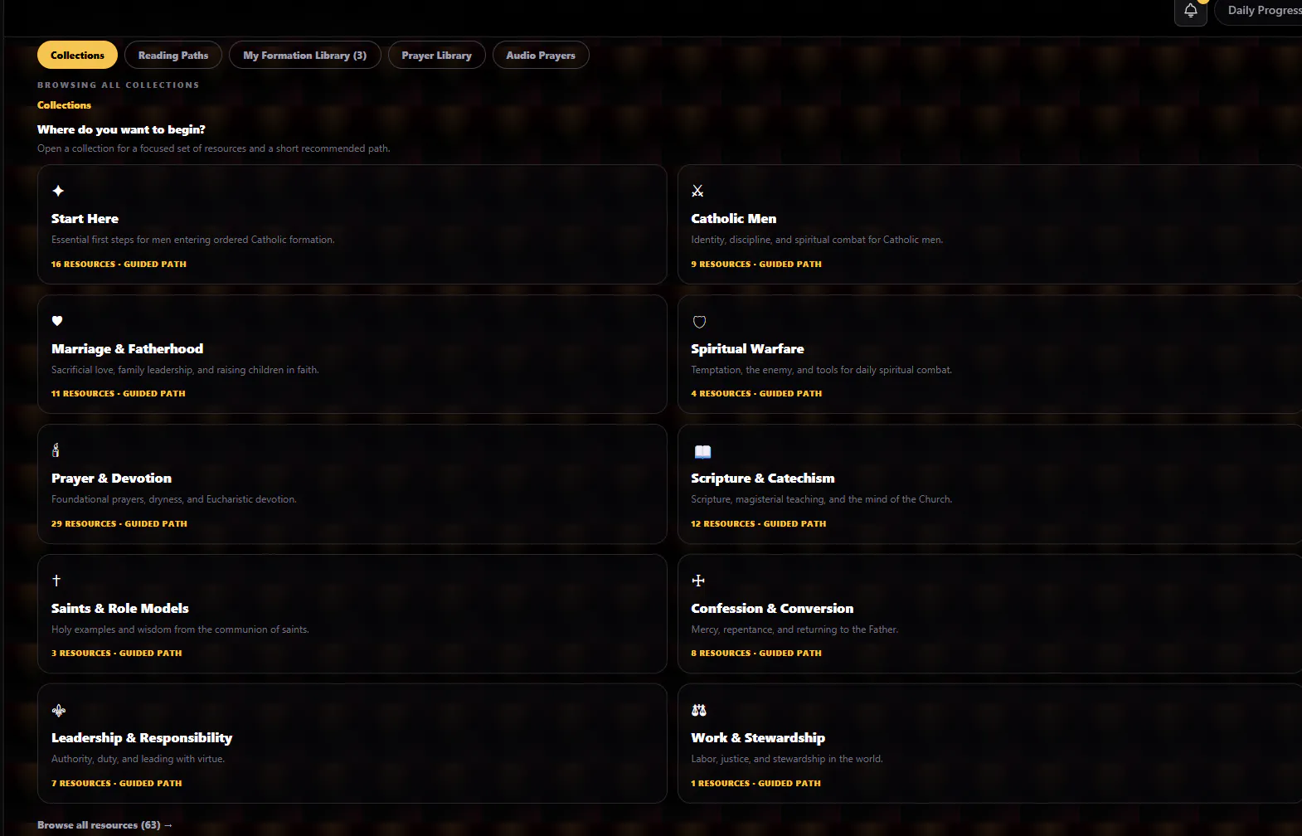Open the Prayer & Devotion collection title
Viewport: 1302px width, 836px height.
point(111,479)
